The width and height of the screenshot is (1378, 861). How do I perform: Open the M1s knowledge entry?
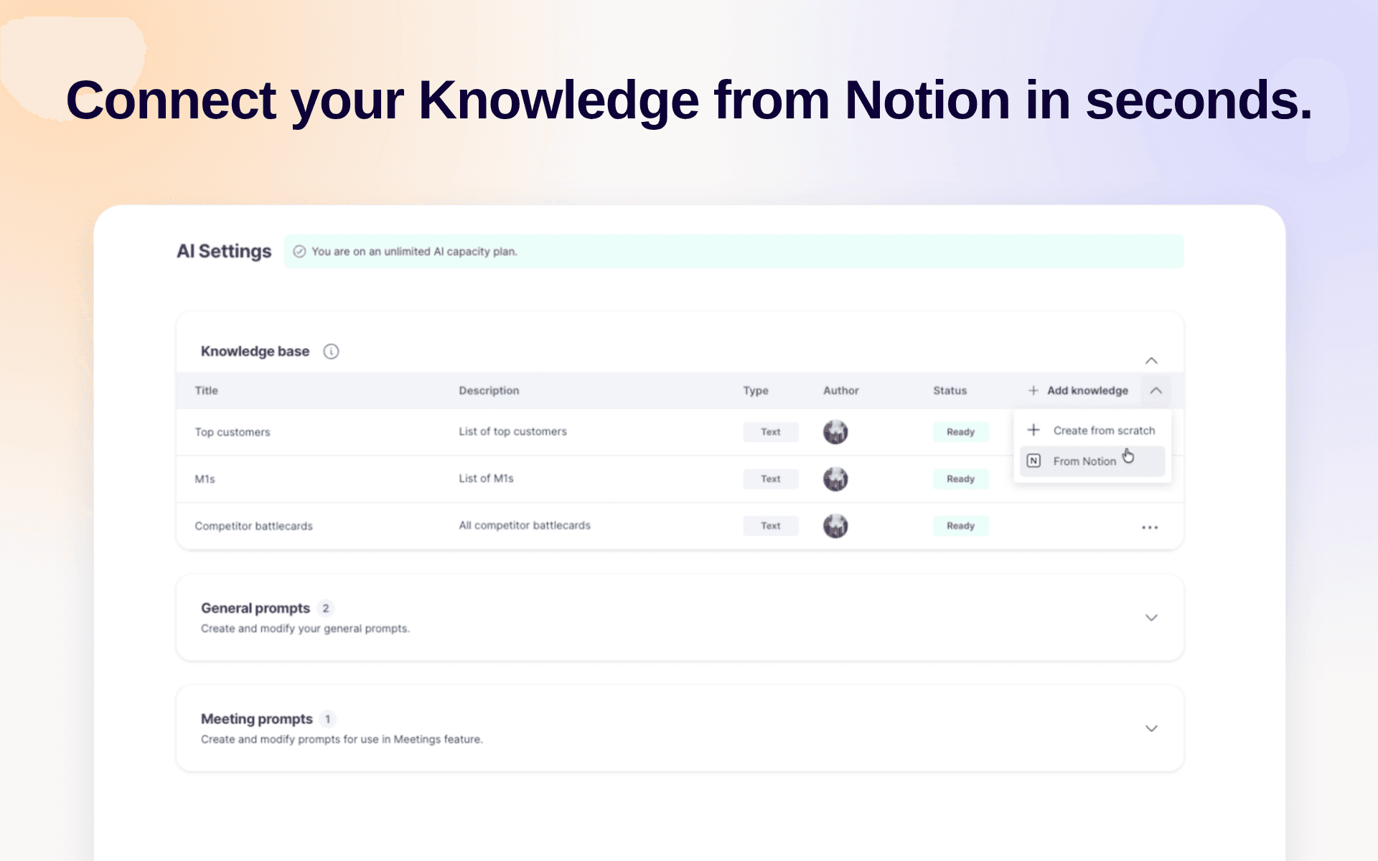click(x=205, y=479)
